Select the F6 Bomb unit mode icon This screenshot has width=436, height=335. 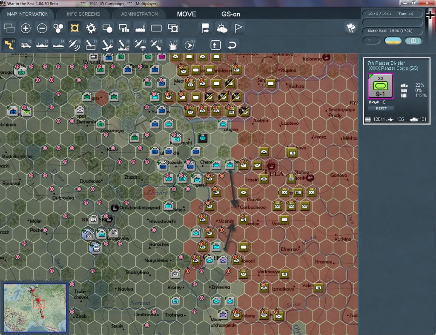91,45
